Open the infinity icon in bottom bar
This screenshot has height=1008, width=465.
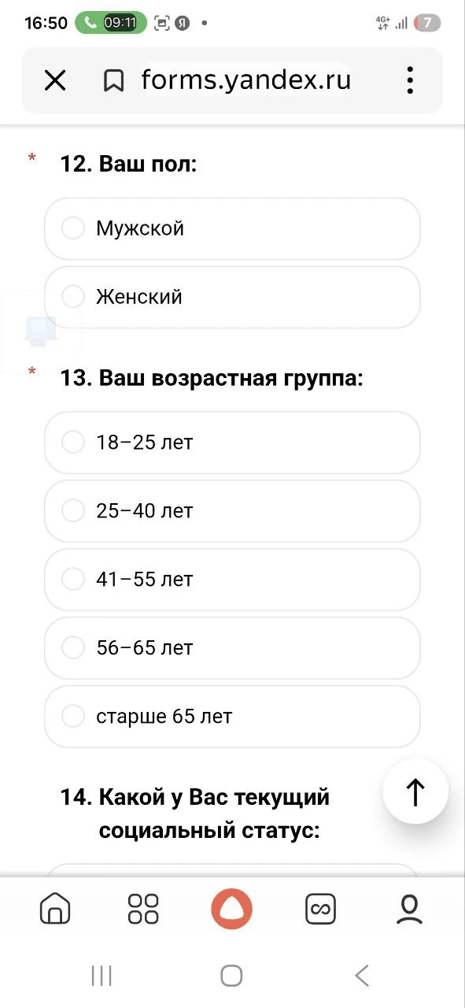(x=321, y=909)
